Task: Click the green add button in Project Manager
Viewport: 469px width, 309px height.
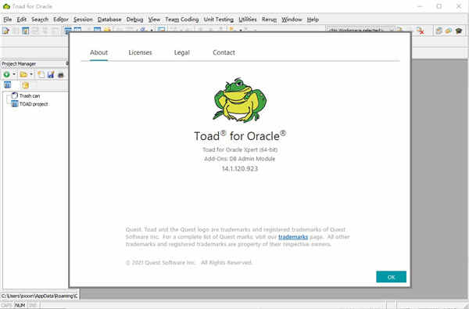Action: click(6, 74)
